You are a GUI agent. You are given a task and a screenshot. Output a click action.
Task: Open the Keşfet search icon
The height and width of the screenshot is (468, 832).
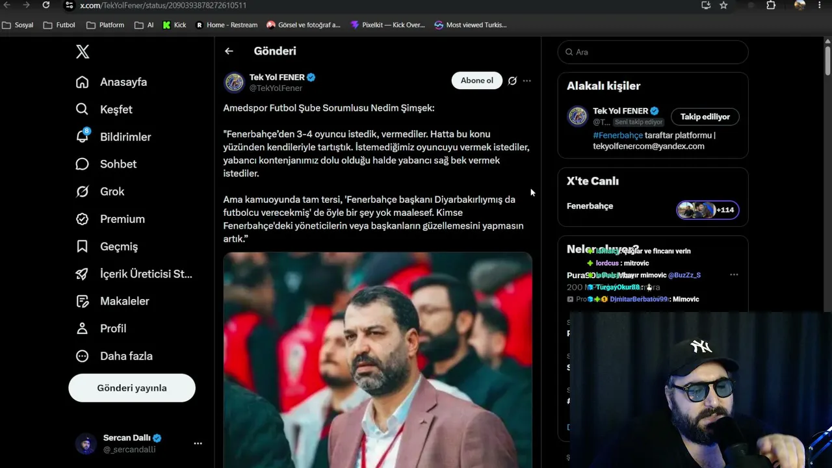[x=82, y=109]
